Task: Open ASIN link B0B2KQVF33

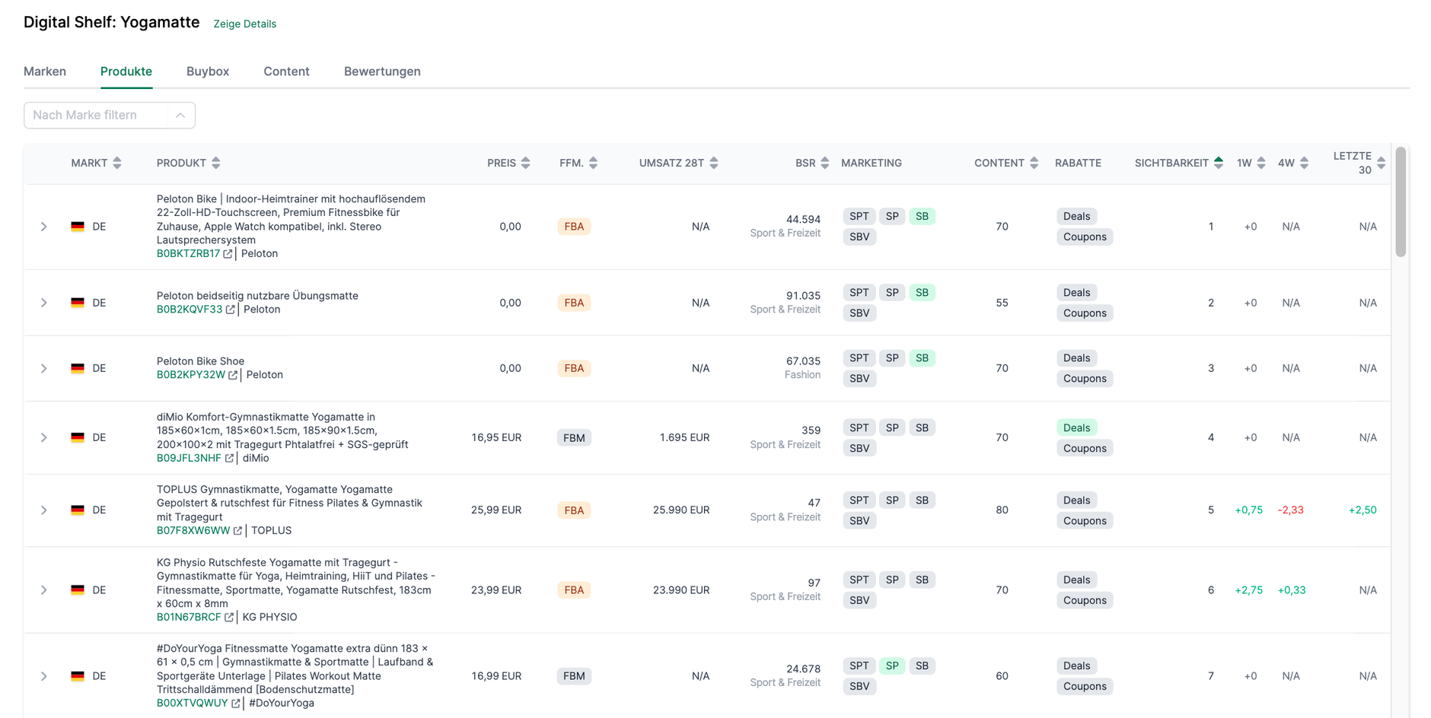Action: point(190,310)
